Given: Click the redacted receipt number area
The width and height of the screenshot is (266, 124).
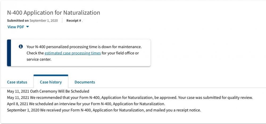Looking at the screenshot, I should (x=84, y=21).
